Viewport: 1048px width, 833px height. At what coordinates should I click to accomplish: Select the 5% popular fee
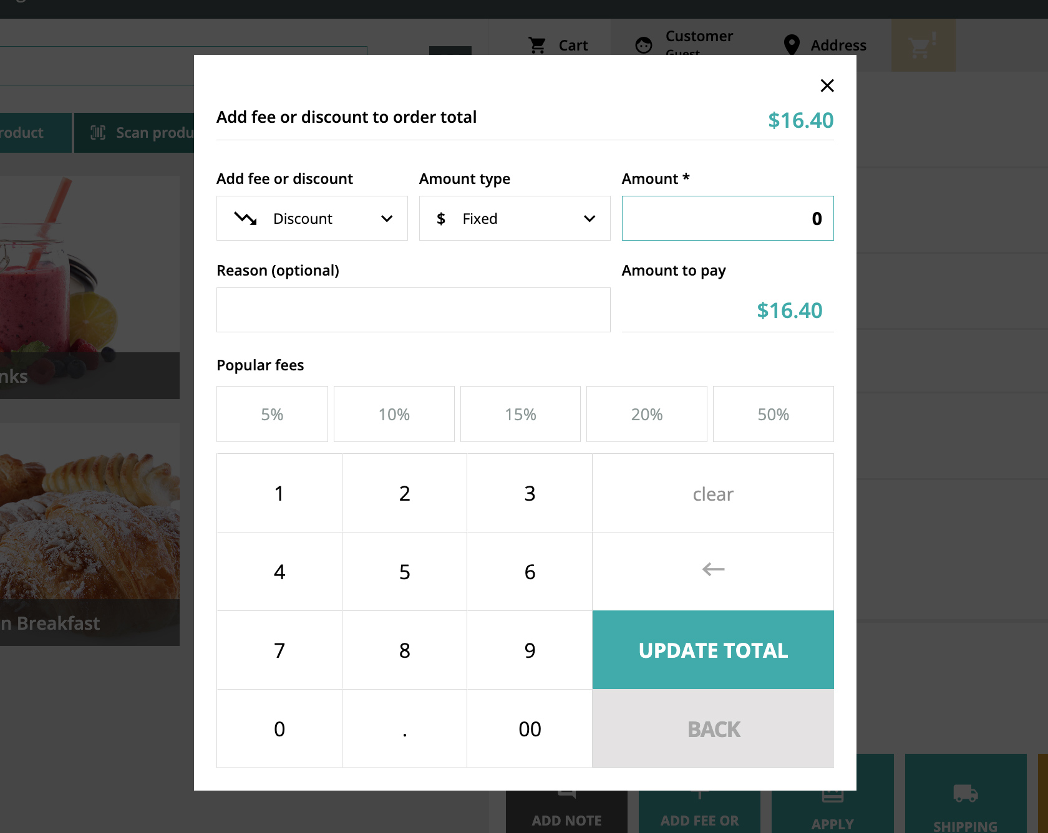click(x=272, y=414)
